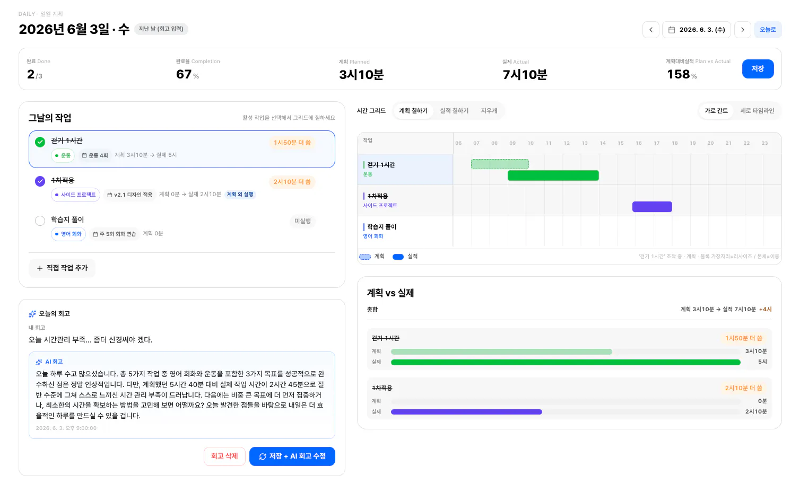Image resolution: width=791 pixels, height=484 pixels.
Task: Click the 09 hour column header
Action: coord(512,143)
